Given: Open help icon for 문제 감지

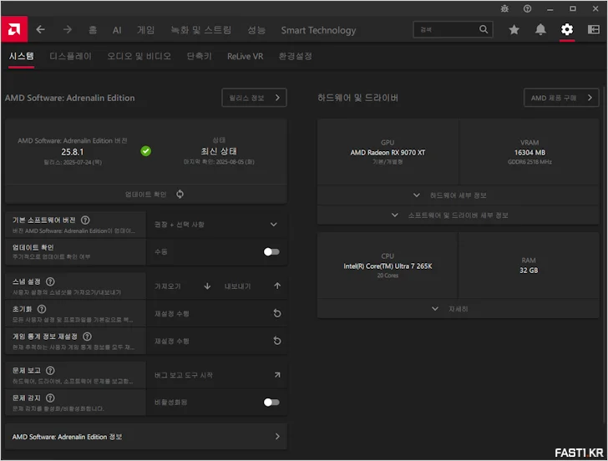Looking at the screenshot, I should click(x=50, y=398).
